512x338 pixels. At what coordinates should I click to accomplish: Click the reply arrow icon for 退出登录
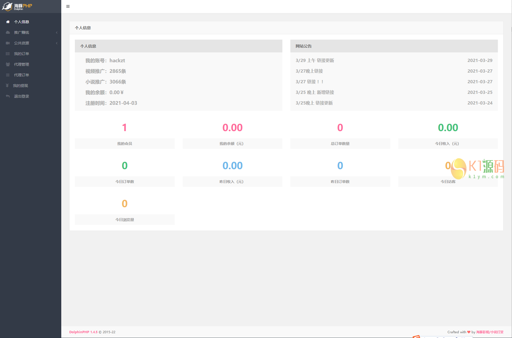(x=8, y=96)
